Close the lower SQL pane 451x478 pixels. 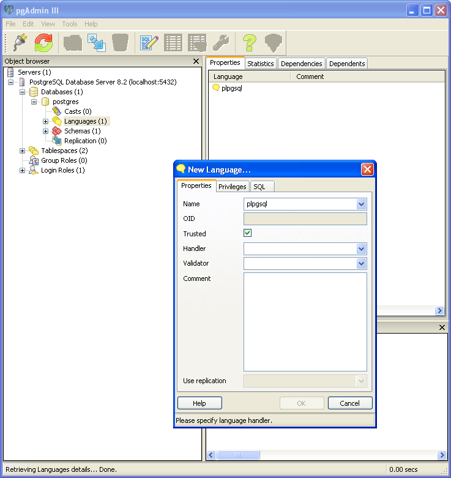[442, 327]
